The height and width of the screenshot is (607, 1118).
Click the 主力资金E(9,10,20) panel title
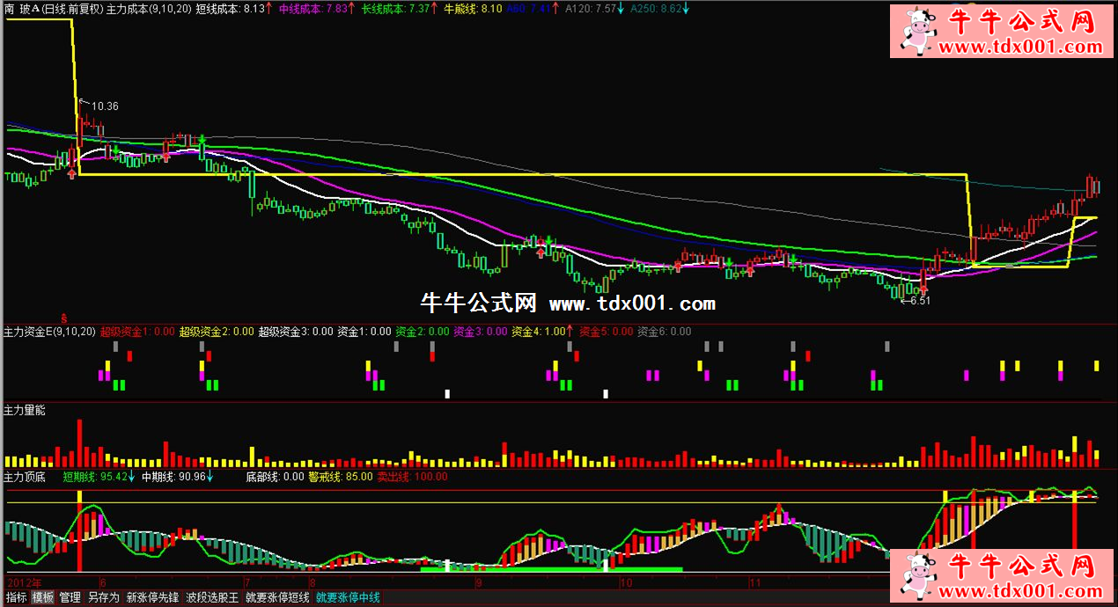point(49,332)
